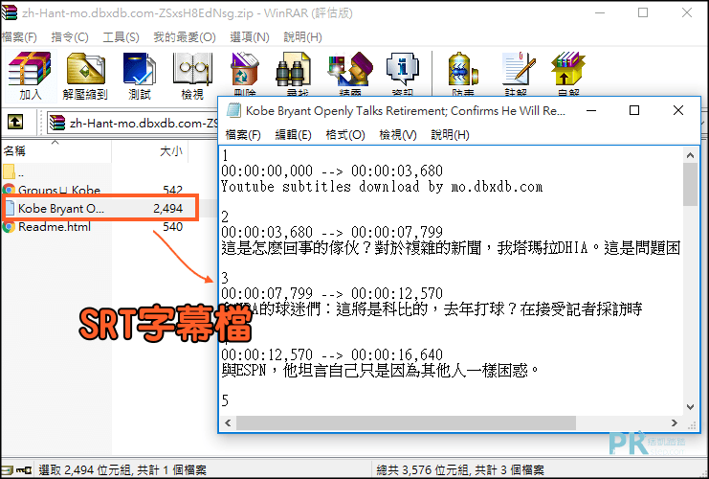Screen dimensions: 709x479
Task: Click the Chrome icon of Groups Kobe file
Action: point(9,190)
